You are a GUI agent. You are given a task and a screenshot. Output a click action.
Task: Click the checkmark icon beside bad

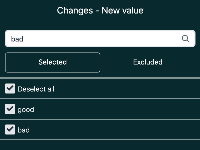[10, 129]
